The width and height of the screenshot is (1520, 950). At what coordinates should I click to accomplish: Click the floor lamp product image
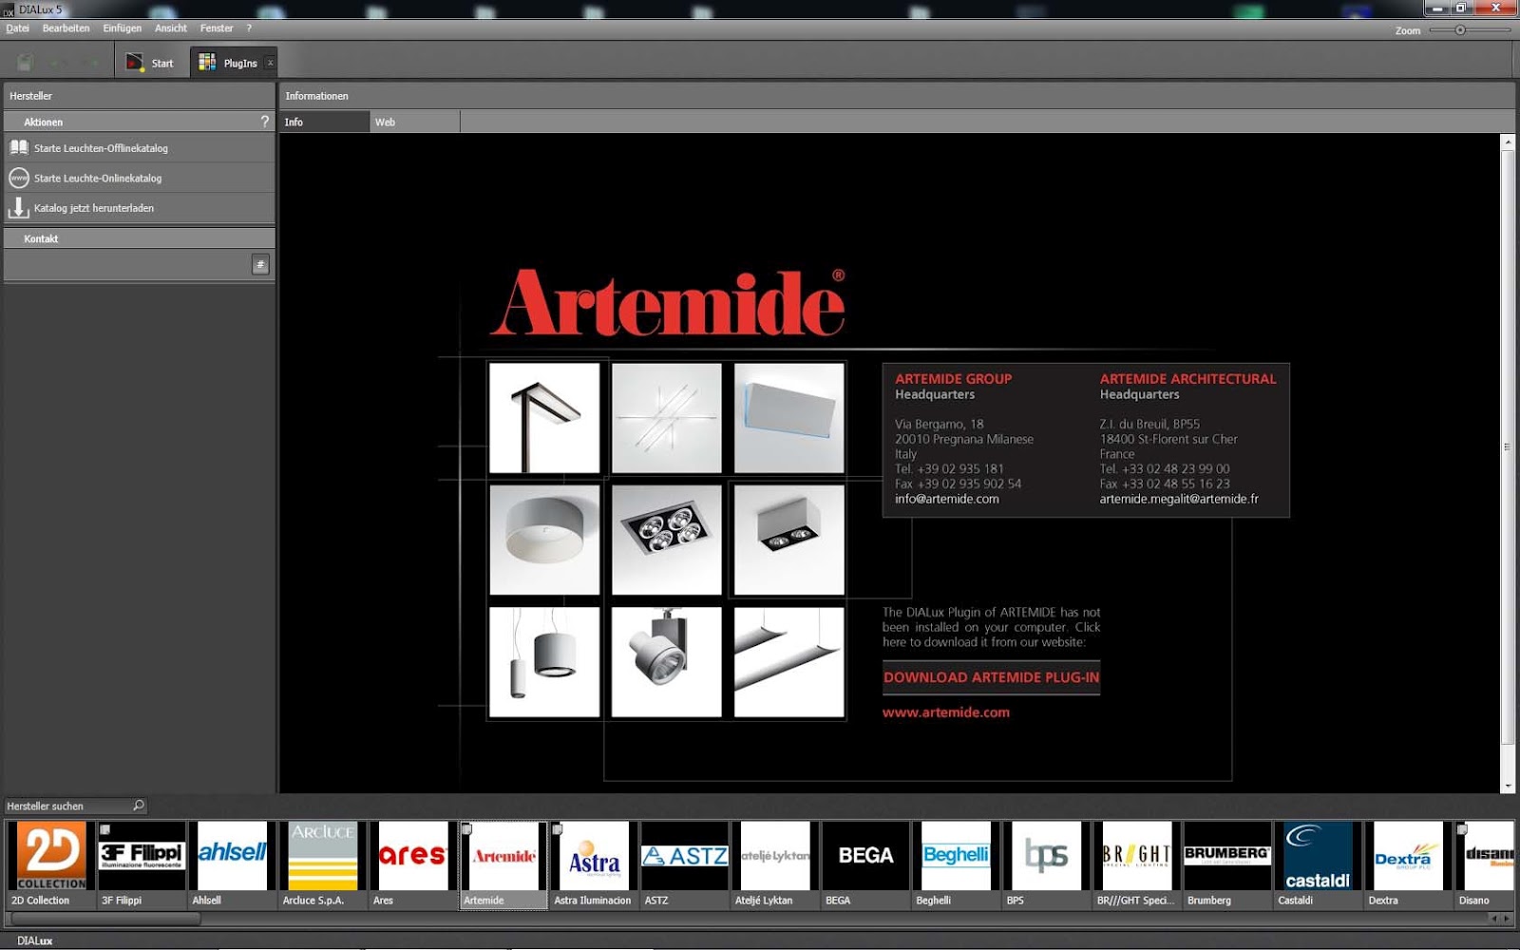click(544, 418)
